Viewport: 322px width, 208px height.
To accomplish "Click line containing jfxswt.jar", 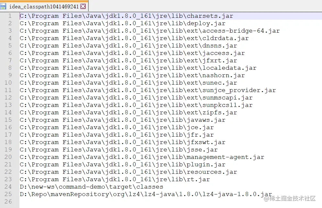I will tap(123, 142).
